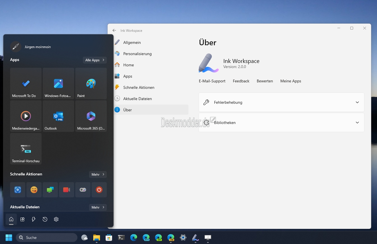The height and width of the screenshot is (244, 377).
Task: Expand the Bibliotheken section
Action: [281, 123]
